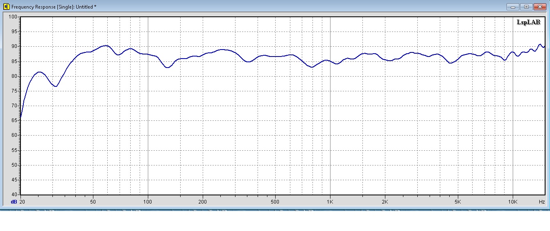Click the 20 label on the frequency axis
The height and width of the screenshot is (231, 550).
pyautogui.click(x=22, y=202)
